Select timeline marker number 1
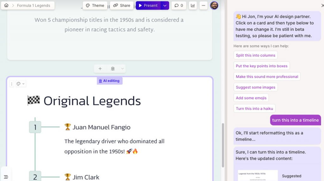The image size is (324, 181). [35, 127]
